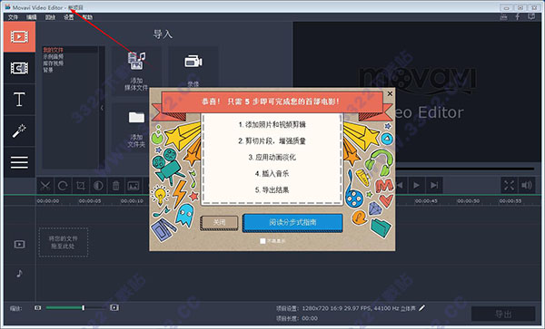Open the Facebook icon in top right
This screenshot has height=329, width=545.
pos(518,16)
